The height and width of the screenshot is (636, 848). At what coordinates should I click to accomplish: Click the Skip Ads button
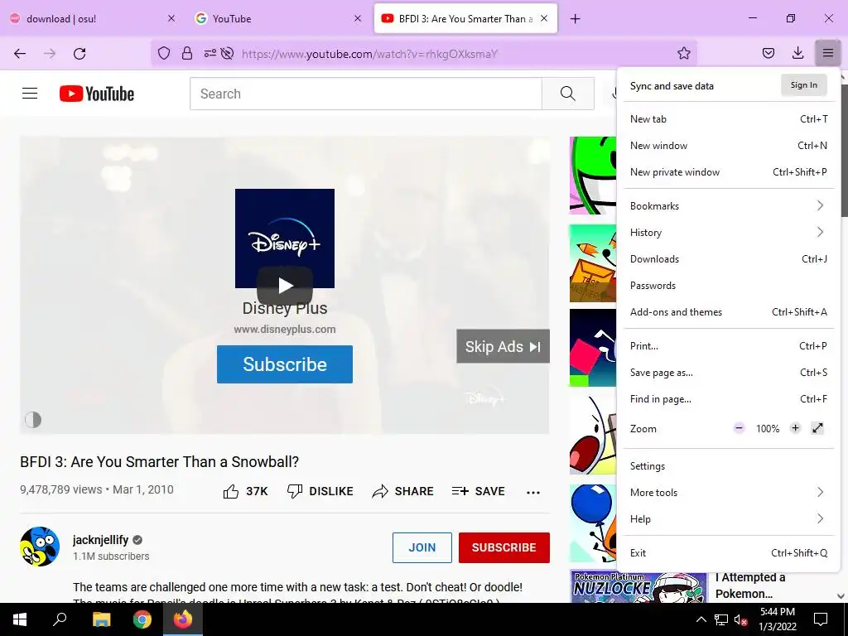click(x=503, y=346)
